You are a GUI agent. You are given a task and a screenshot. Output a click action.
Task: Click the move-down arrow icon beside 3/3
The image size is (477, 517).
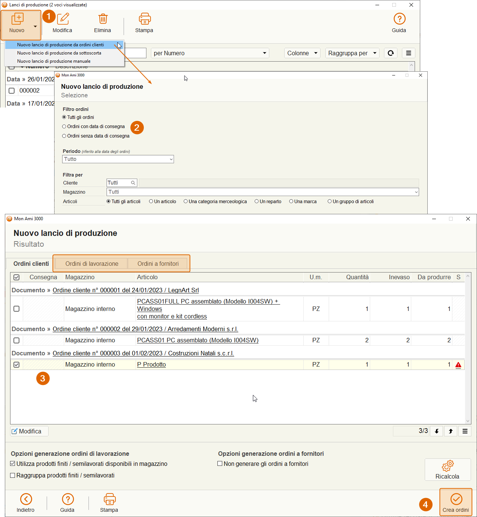coord(437,431)
